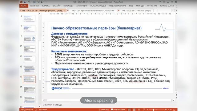Click the heading 'Карьерные возможности:'
Viewport: 197px width, 111px height.
69,51
